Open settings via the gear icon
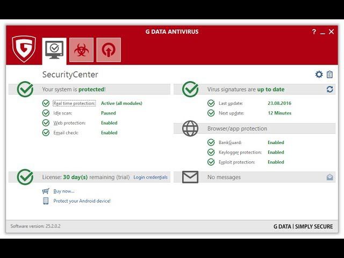This screenshot has width=344, height=258. point(319,74)
